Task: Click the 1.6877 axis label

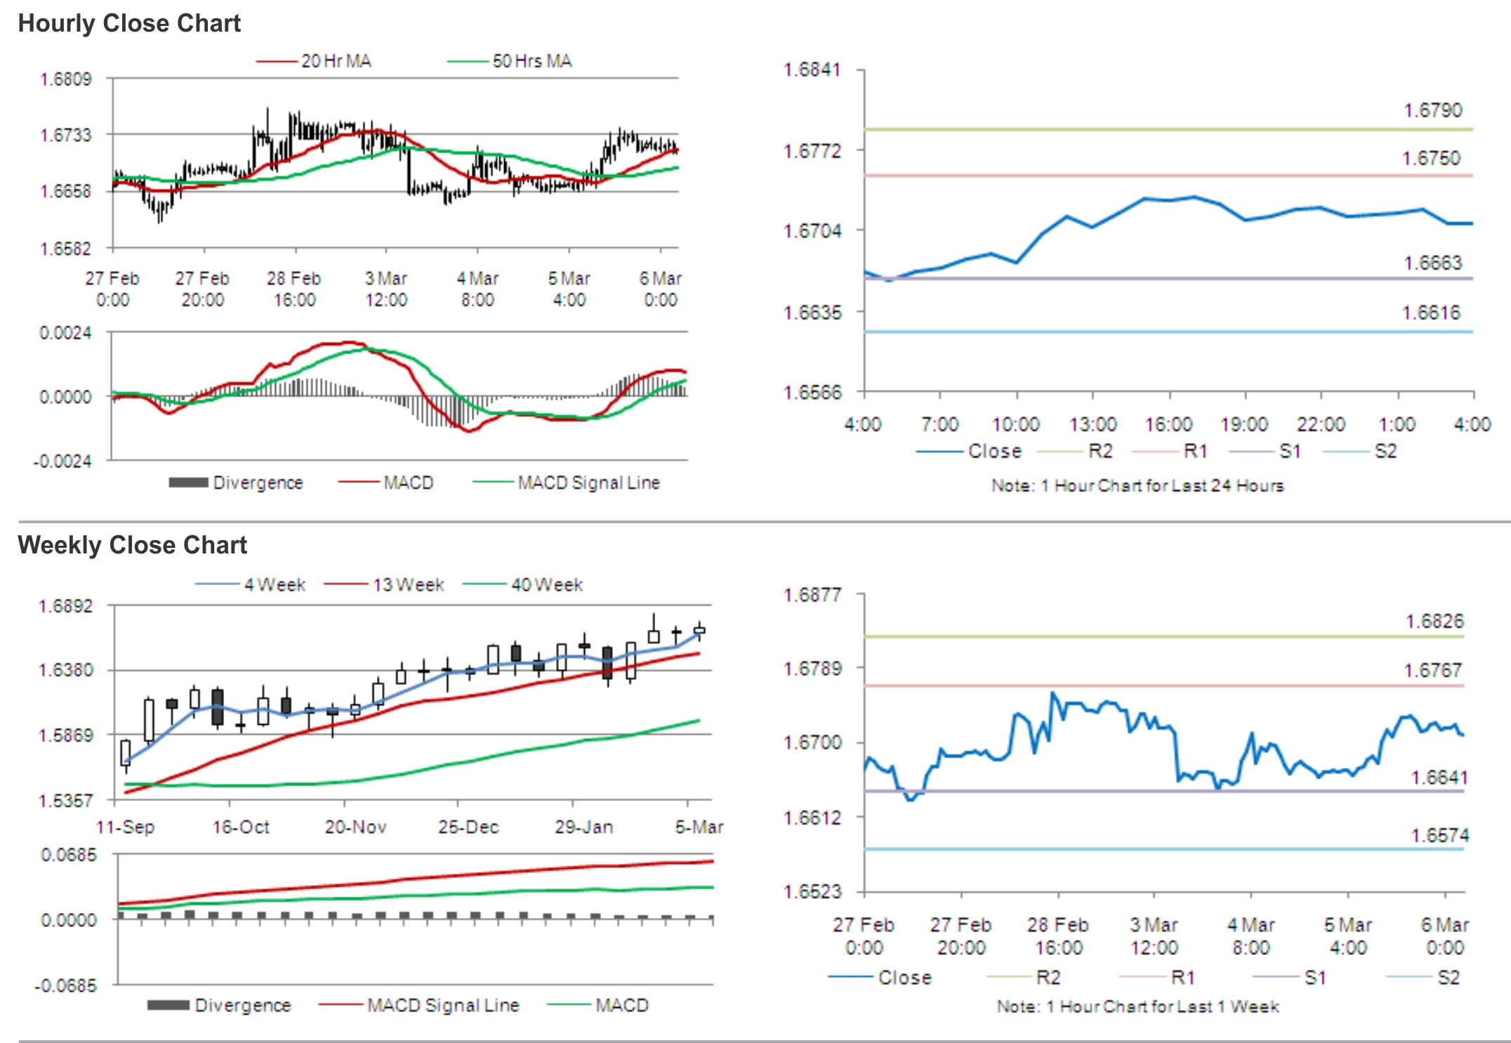Action: [812, 595]
